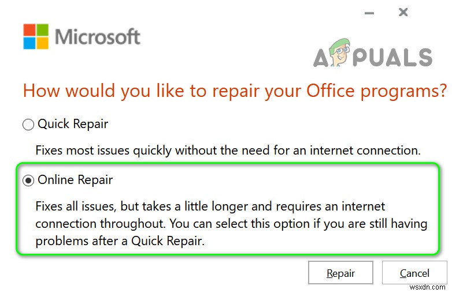Click the repair question heading
452x293 pixels.
[235, 91]
